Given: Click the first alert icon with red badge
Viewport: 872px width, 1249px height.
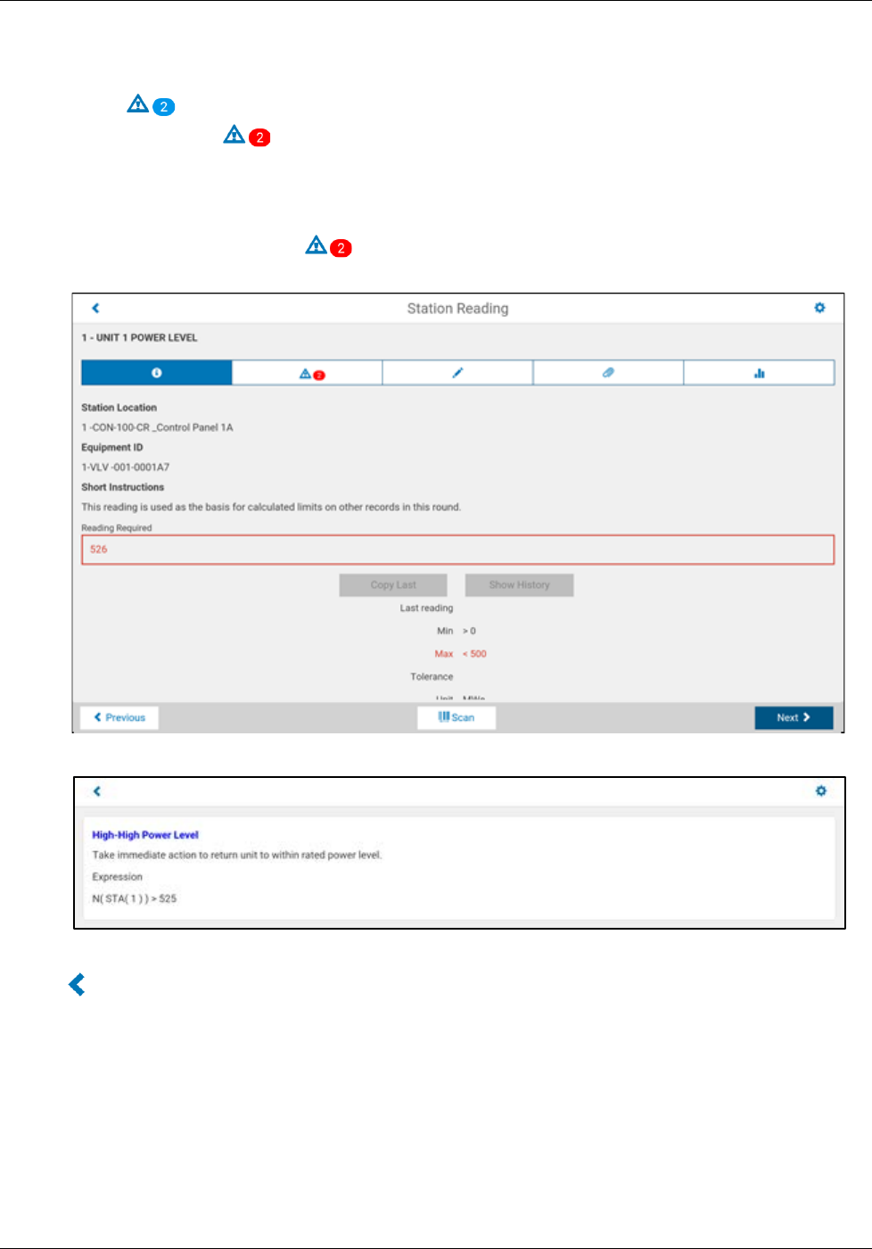Looking at the screenshot, I should coord(247,136).
